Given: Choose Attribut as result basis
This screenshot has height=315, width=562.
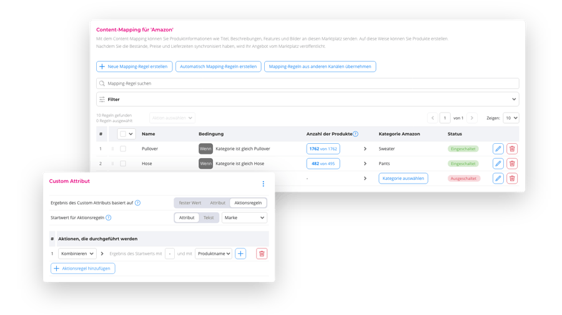Looking at the screenshot, I should tap(217, 203).
